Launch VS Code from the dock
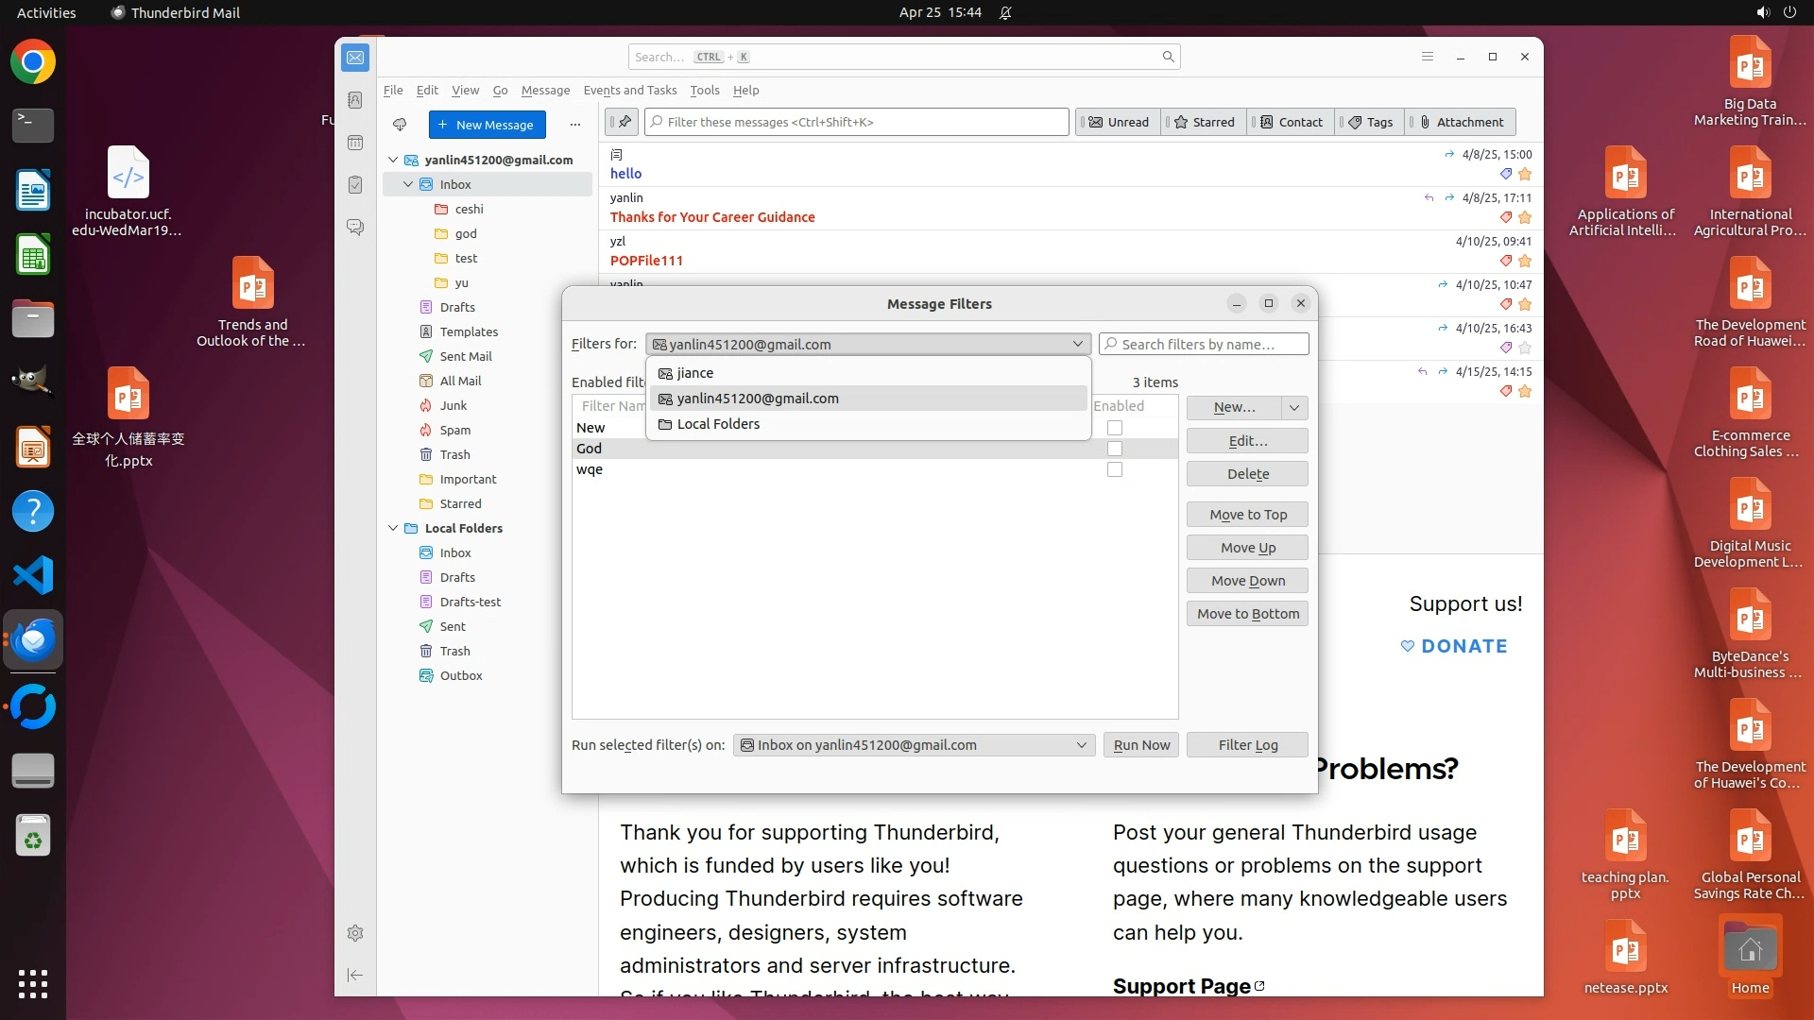This screenshot has height=1020, width=1814. 33,575
